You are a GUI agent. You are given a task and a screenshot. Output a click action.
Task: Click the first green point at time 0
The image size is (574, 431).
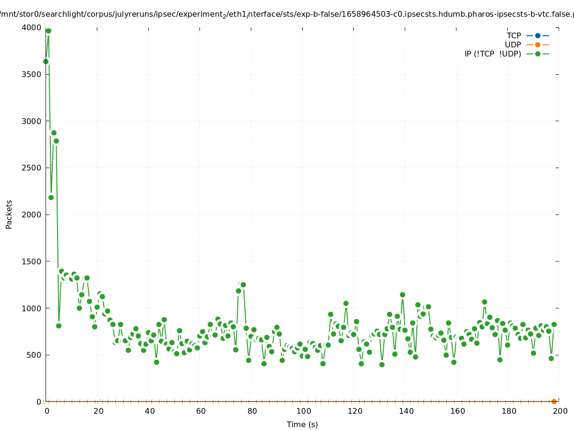pos(46,61)
